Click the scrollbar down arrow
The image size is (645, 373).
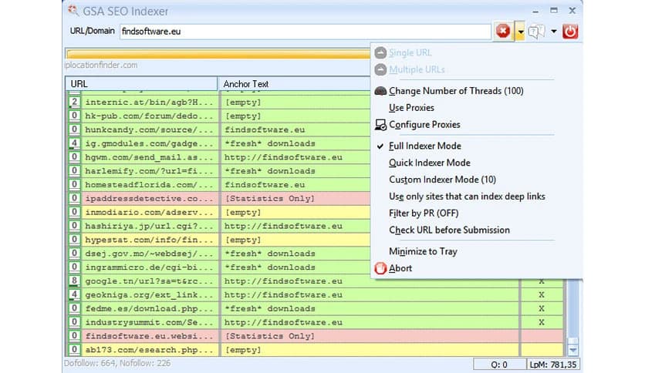click(x=573, y=350)
